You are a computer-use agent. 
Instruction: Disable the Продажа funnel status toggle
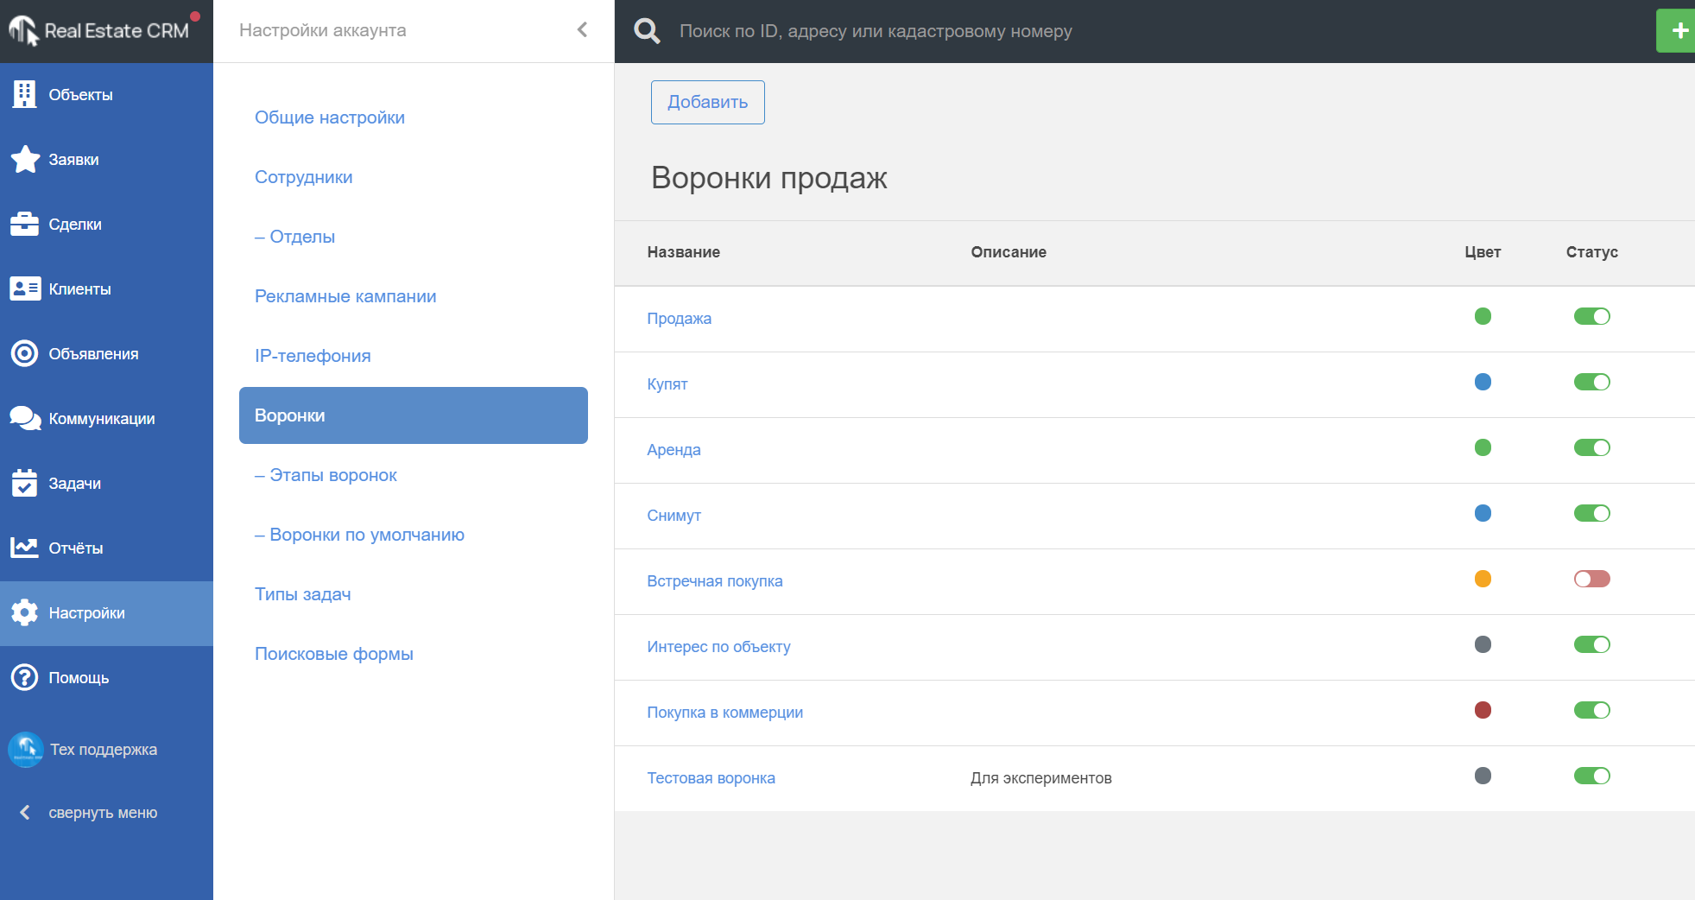click(1591, 316)
